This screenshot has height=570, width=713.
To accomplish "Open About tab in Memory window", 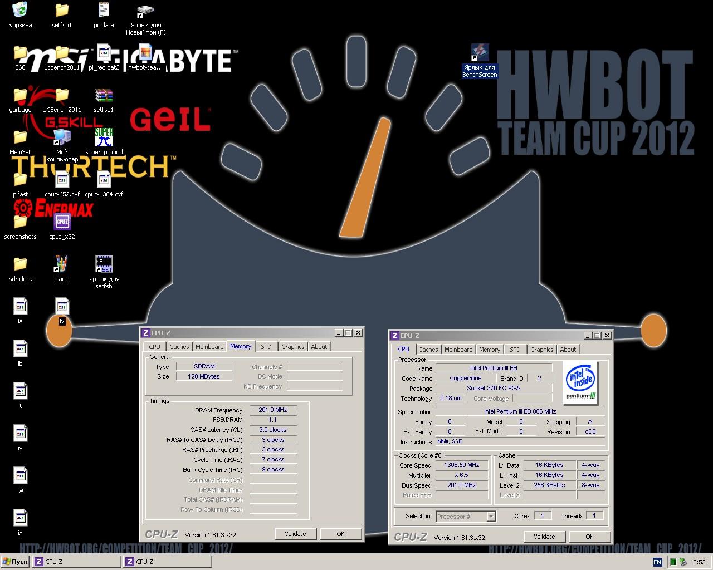I will click(x=319, y=347).
